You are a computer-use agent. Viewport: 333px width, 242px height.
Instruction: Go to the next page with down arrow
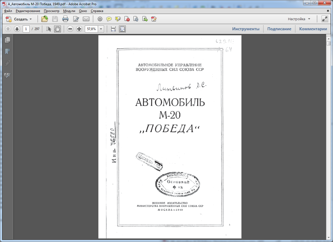click(17, 29)
